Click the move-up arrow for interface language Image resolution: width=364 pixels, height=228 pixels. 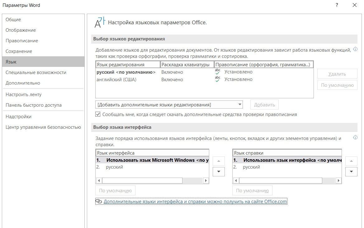point(219,161)
